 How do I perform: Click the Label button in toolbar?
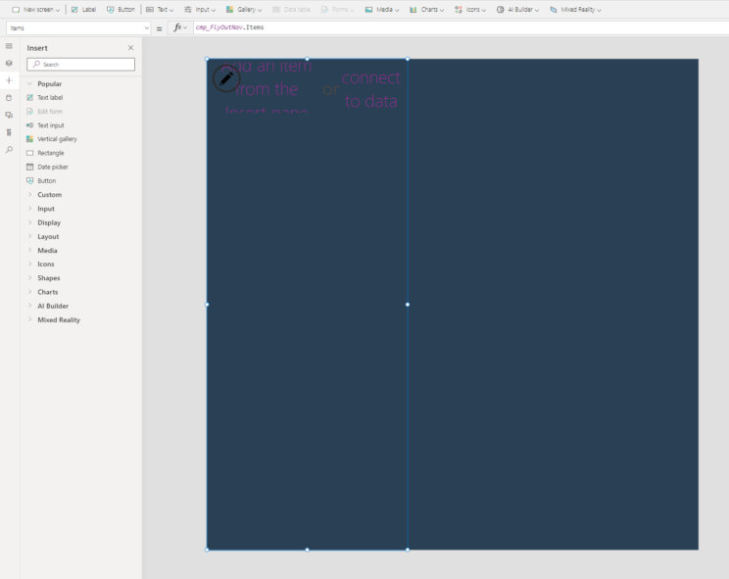tap(84, 9)
